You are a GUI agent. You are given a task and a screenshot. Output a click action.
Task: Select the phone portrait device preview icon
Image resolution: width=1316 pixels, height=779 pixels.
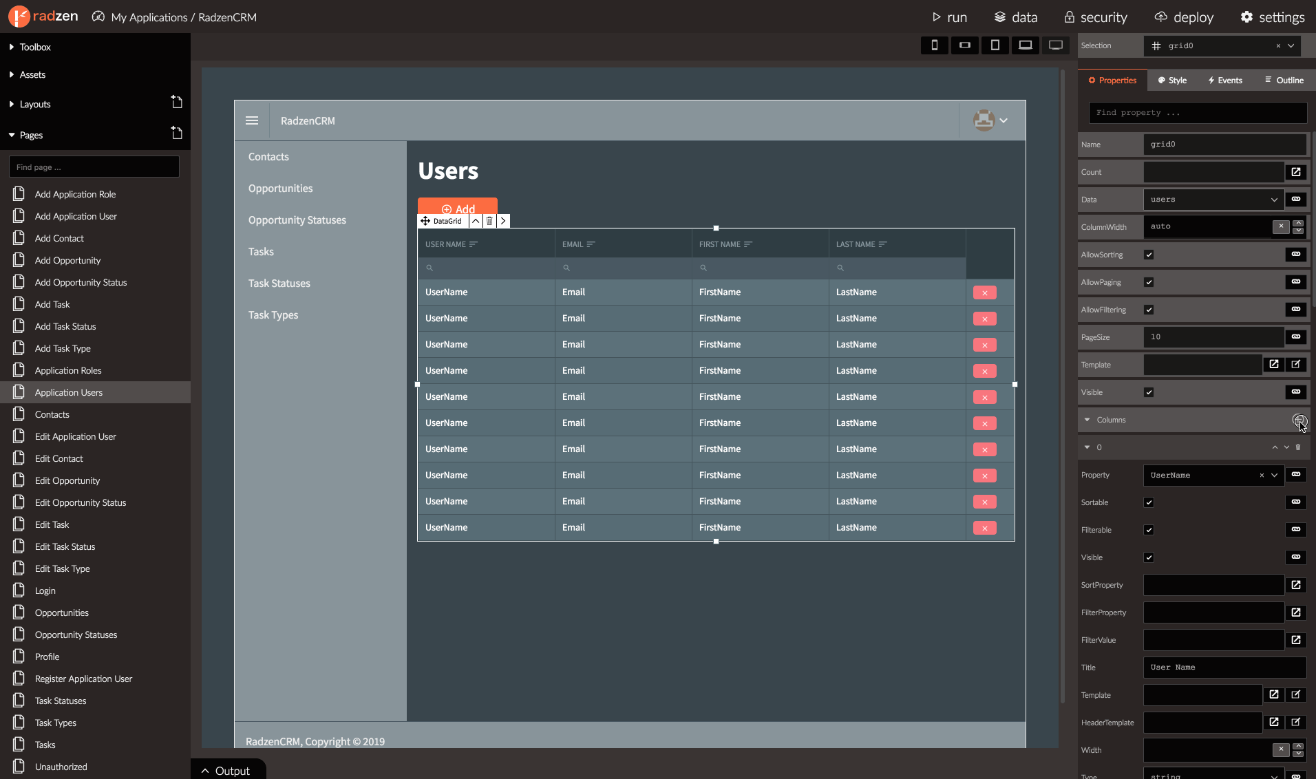(934, 45)
